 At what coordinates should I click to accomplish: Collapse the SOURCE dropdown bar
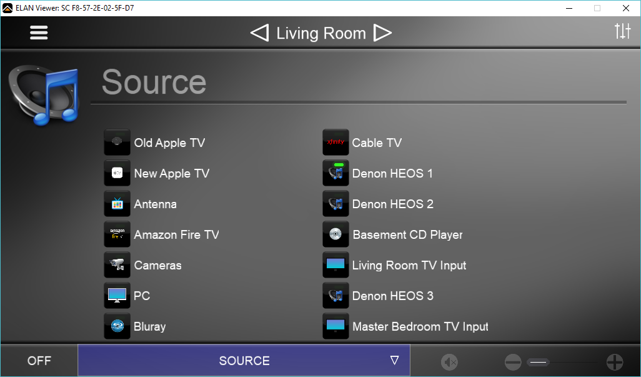tap(244, 361)
